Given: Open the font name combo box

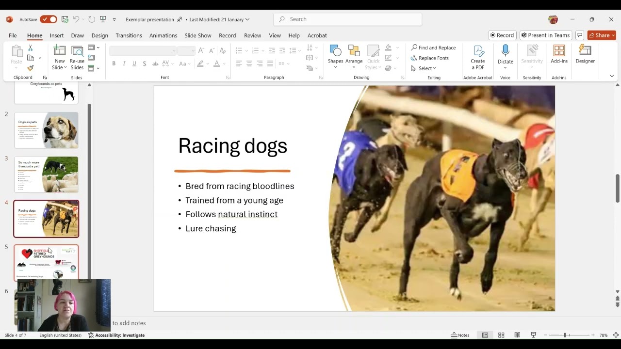Looking at the screenshot, I should 143,50.
